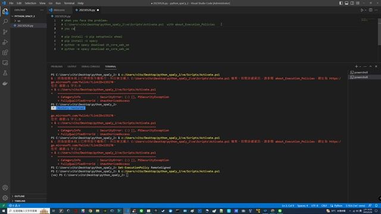Switch to the Welcome editor tab
The image size is (381, 214).
click(x=60, y=10)
